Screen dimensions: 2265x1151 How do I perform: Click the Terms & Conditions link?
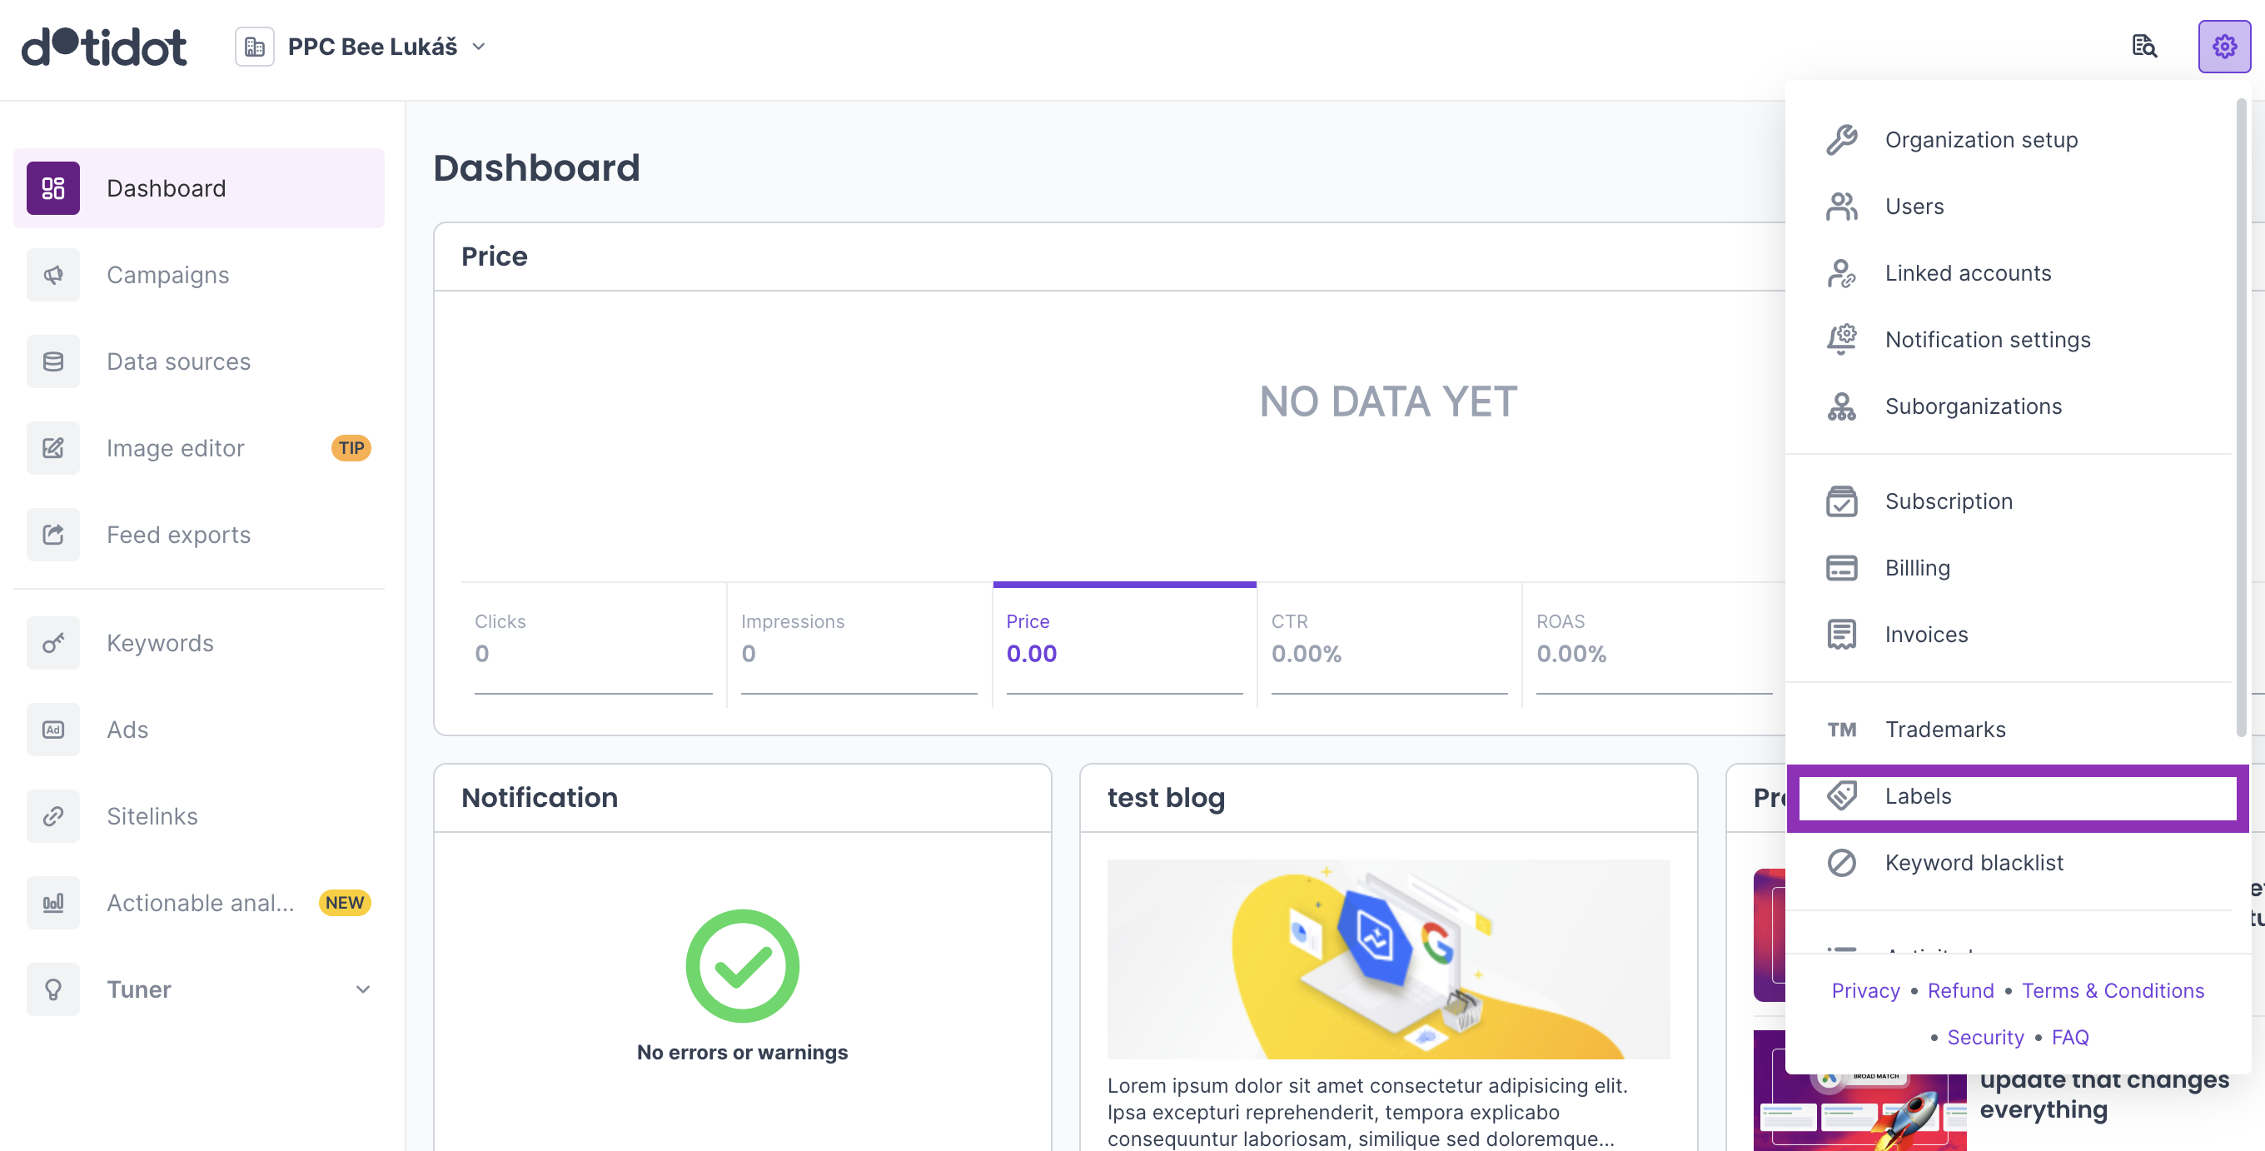2112,991
